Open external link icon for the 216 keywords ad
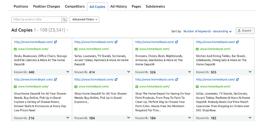 point(55,79)
